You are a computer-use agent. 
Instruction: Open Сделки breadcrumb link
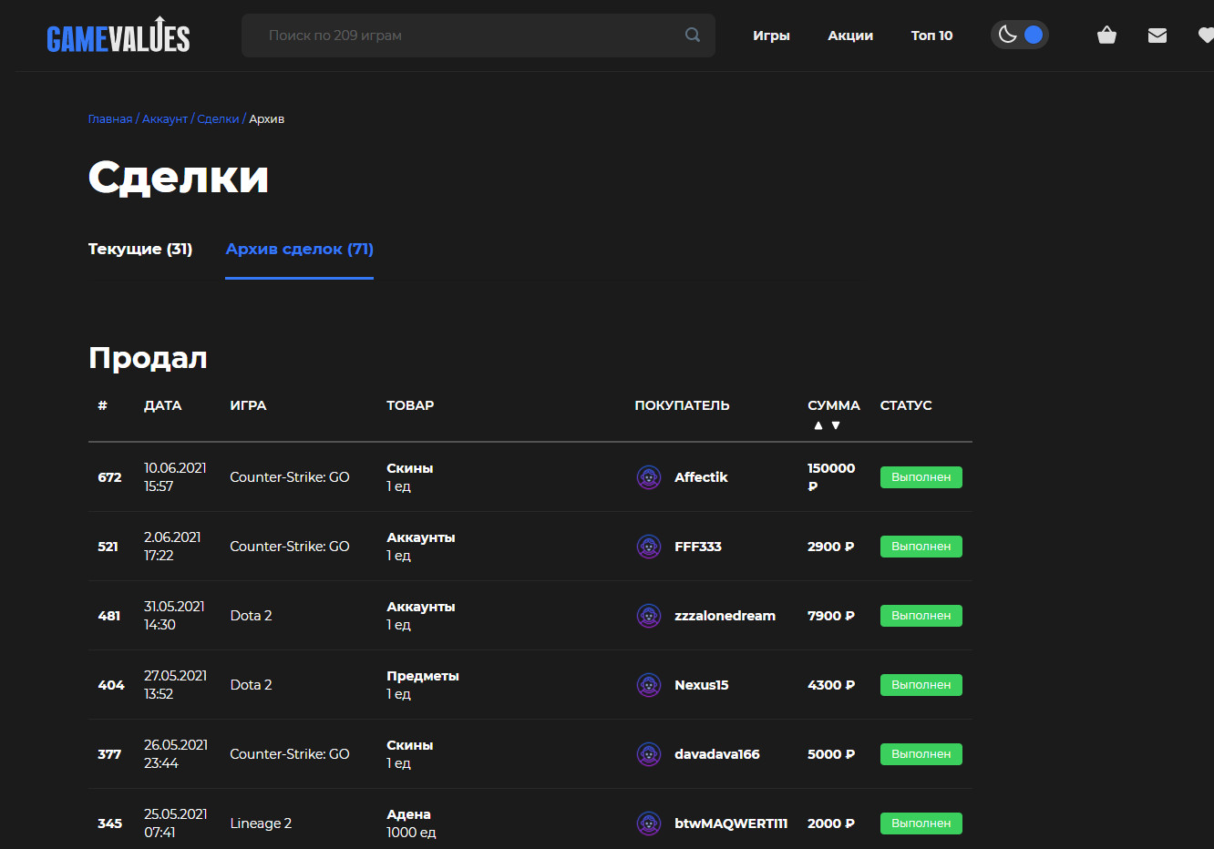[x=218, y=119]
